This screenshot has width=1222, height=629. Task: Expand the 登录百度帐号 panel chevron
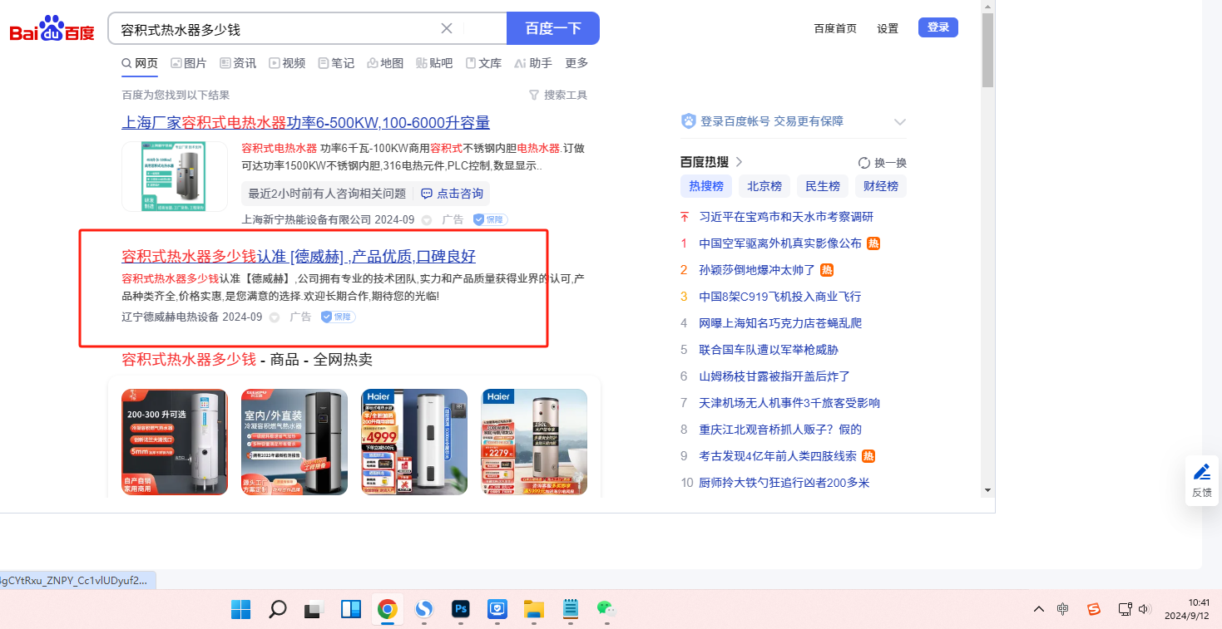[899, 121]
